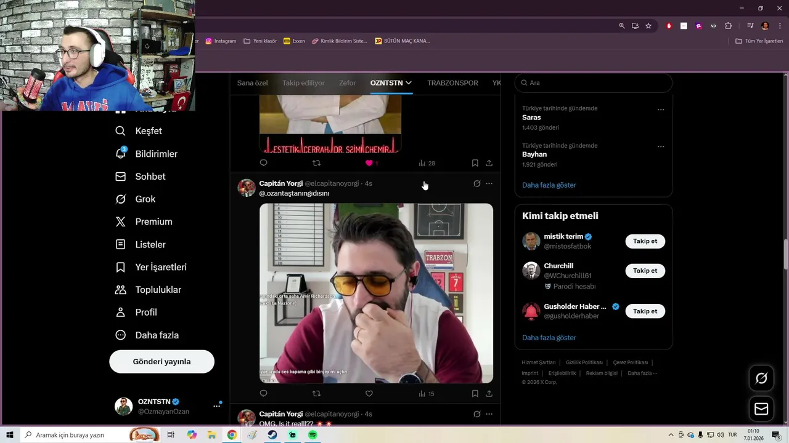
Task: Open Yer İşaretleri bookmarks page
Action: 150,267
